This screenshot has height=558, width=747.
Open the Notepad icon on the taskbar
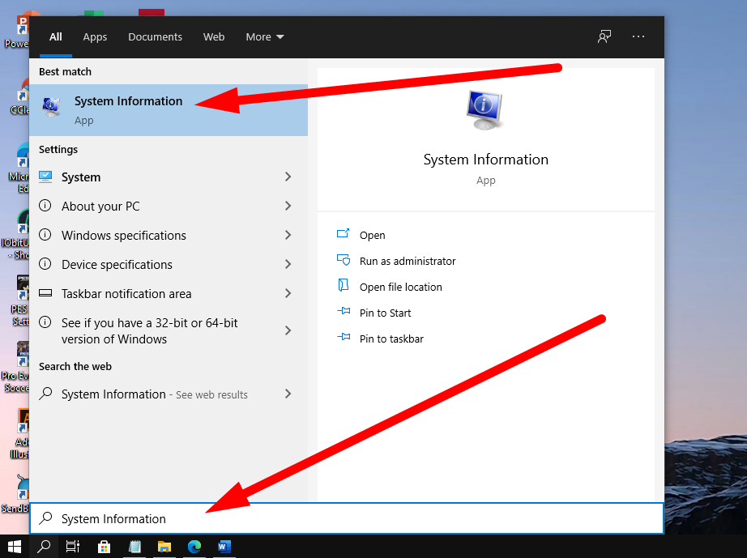[x=134, y=547]
